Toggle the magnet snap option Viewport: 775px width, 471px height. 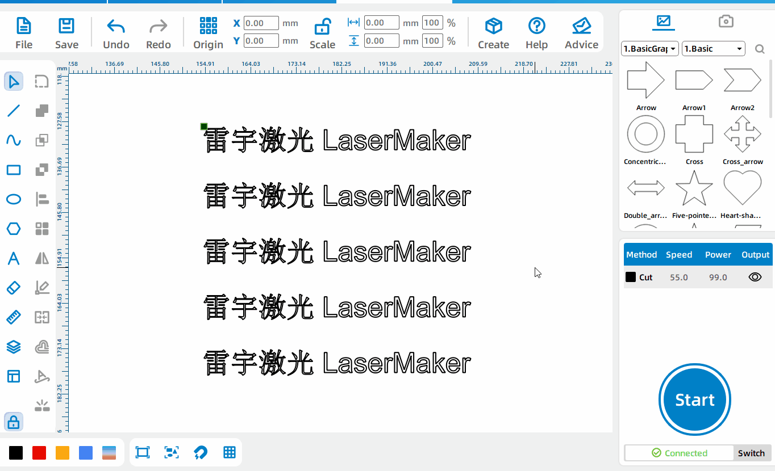(x=201, y=452)
